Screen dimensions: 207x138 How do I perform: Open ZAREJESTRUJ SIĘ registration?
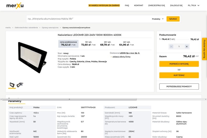pyautogui.click(x=157, y=5)
